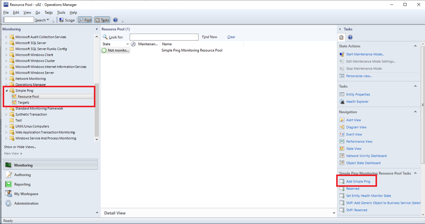Select the Test folder in tree
The height and width of the screenshot is (224, 425).
point(18,120)
